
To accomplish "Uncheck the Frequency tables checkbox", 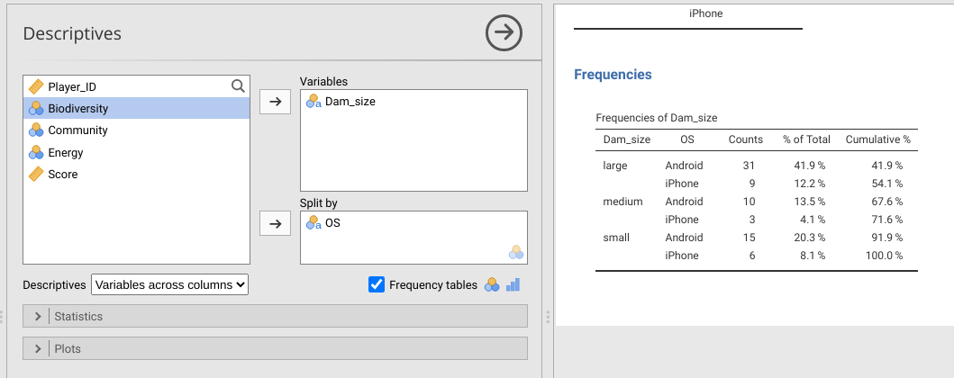I will (x=377, y=284).
